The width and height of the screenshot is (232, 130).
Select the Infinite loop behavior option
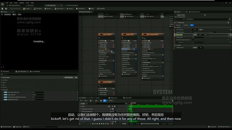point(195,35)
